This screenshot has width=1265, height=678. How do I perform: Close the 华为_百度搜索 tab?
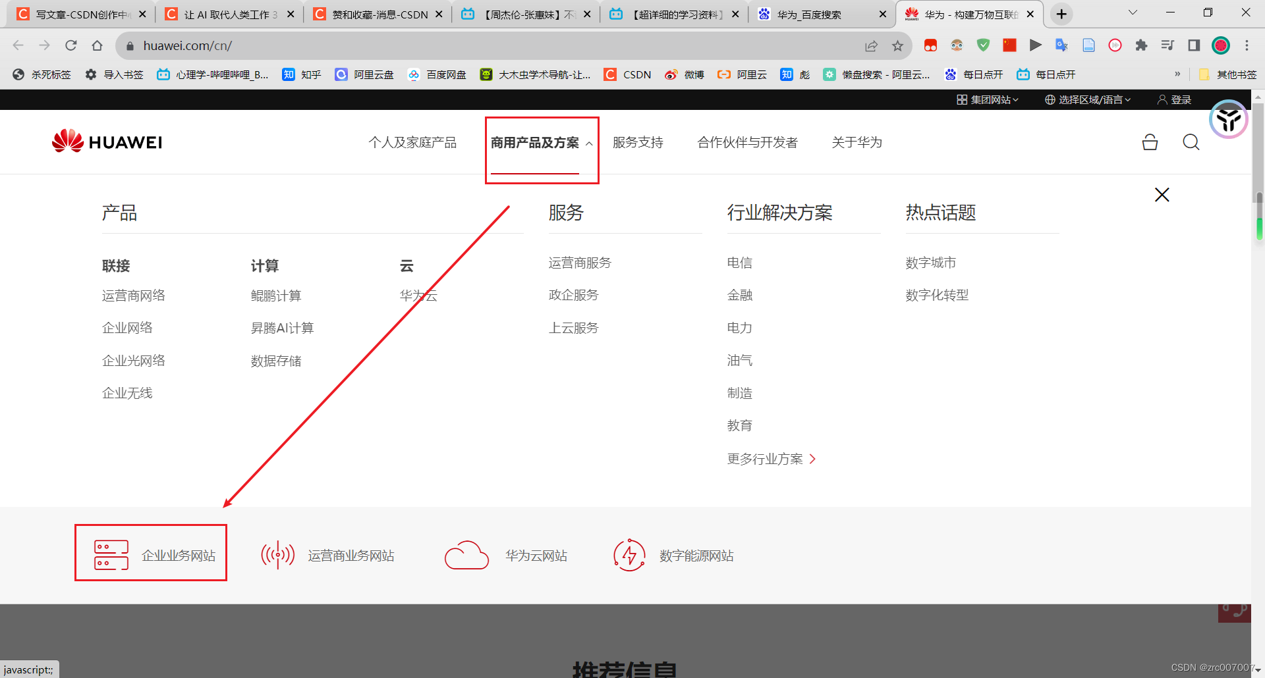click(x=883, y=14)
